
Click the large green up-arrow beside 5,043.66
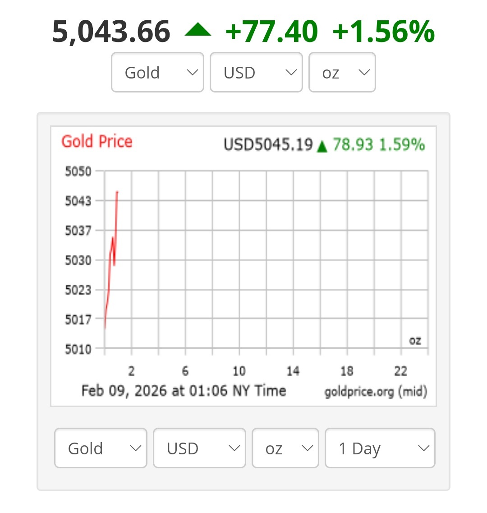(x=198, y=31)
